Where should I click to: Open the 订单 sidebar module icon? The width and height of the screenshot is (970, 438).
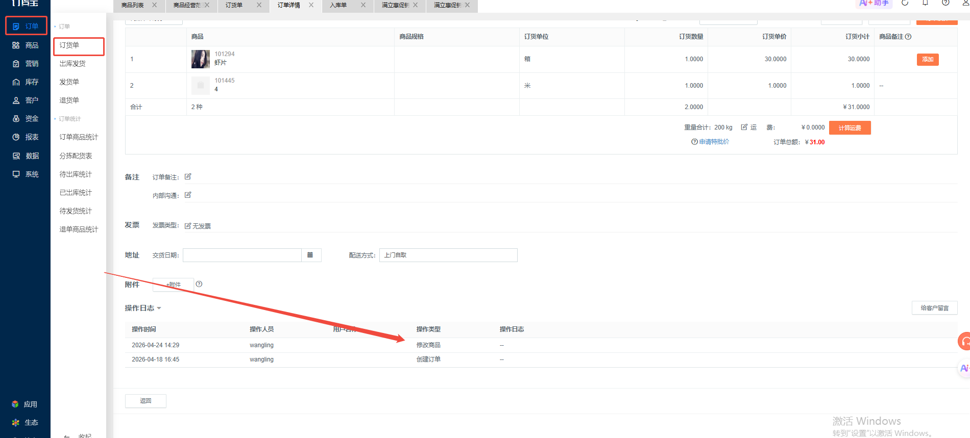pyautogui.click(x=16, y=27)
